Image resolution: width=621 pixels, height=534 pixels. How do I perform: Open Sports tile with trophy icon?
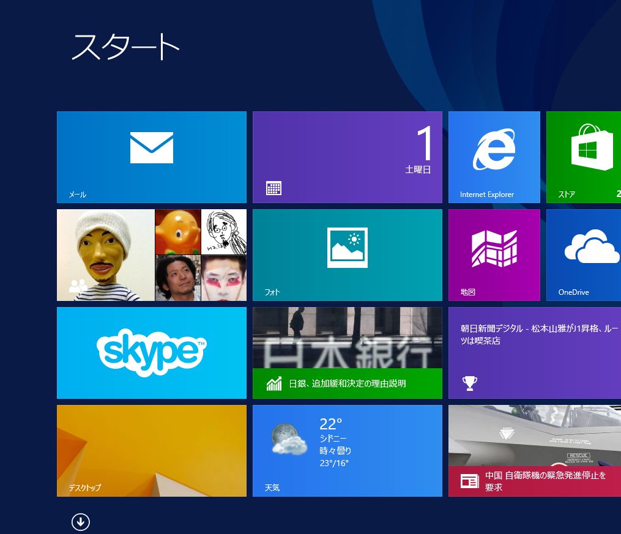535,353
